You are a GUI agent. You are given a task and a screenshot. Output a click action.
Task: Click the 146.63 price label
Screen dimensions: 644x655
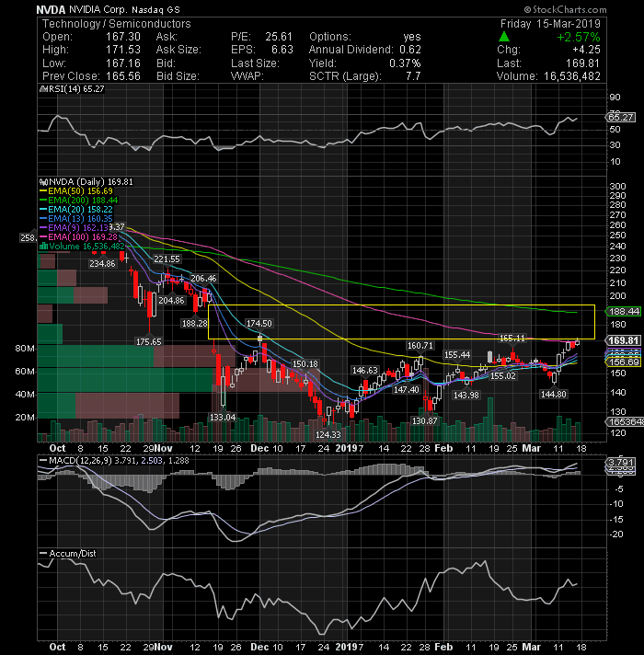364,370
